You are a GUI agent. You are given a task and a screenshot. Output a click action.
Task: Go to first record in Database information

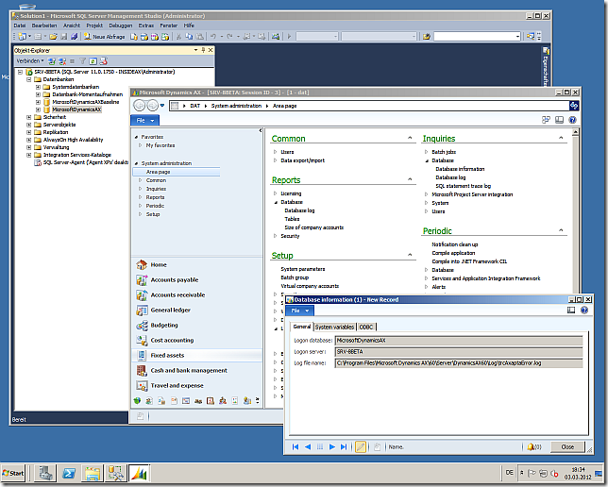[x=296, y=447]
